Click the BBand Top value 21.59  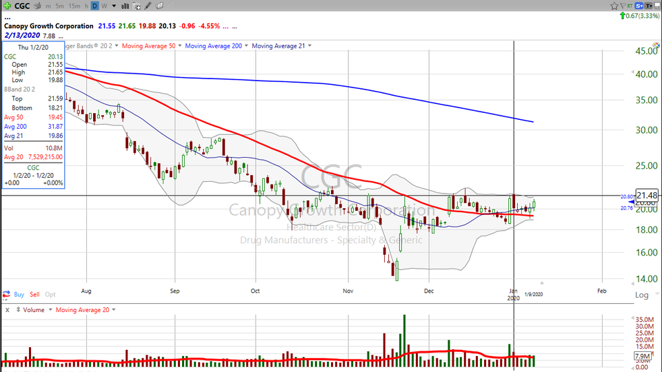point(55,99)
